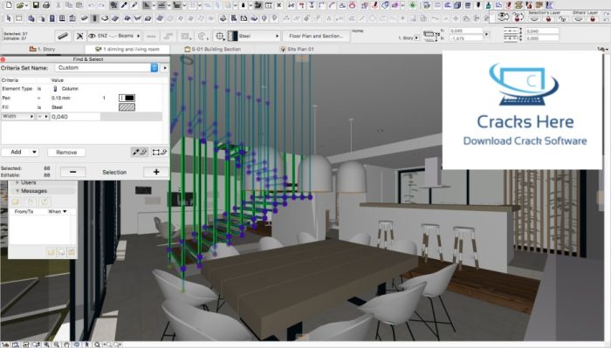The image size is (611, 348).
Task: Click zoom-in magnifier in bottom bar
Action: (47, 345)
